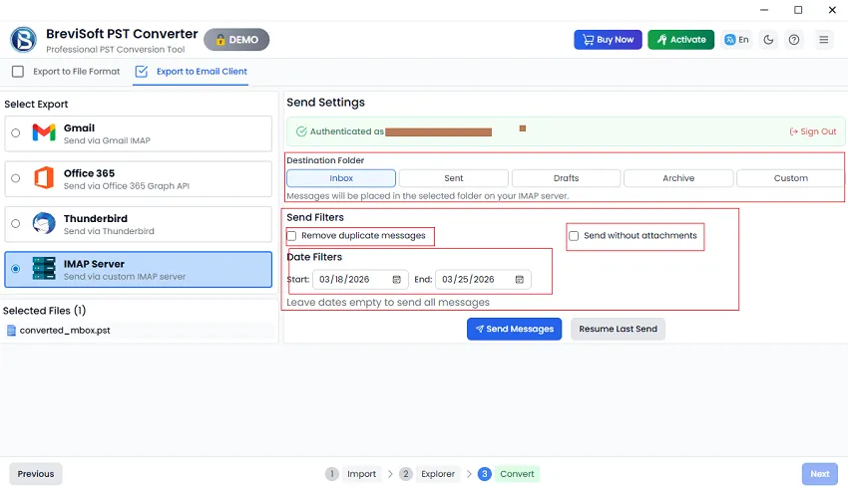848x491 pixels.
Task: Choose Archive destination folder
Action: [678, 178]
